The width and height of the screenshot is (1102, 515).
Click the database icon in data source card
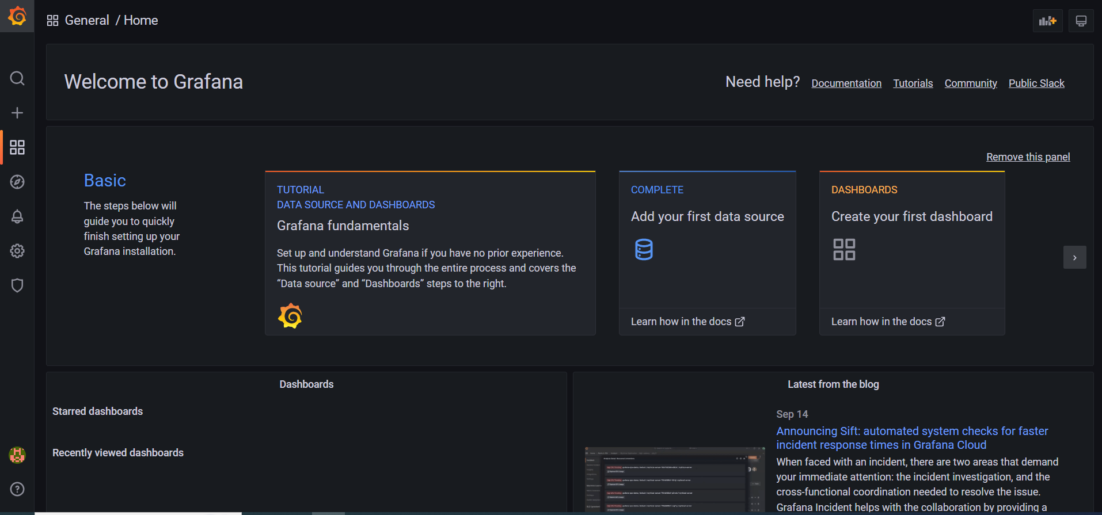(644, 250)
